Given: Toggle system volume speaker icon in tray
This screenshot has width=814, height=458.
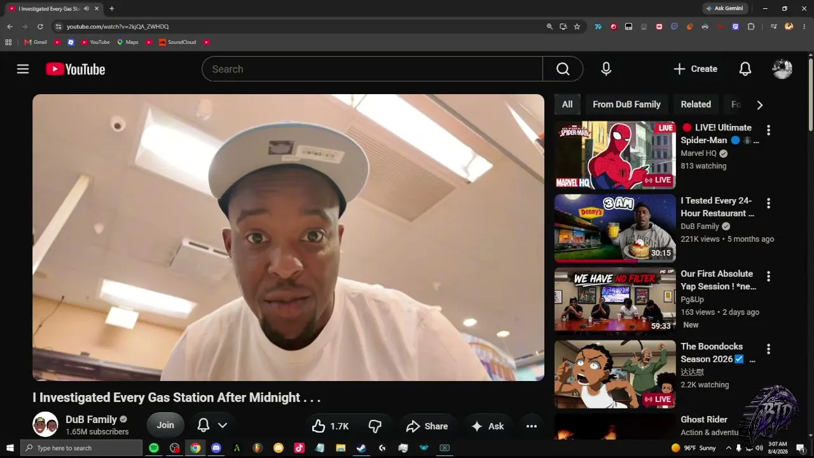Looking at the screenshot, I should (x=759, y=448).
